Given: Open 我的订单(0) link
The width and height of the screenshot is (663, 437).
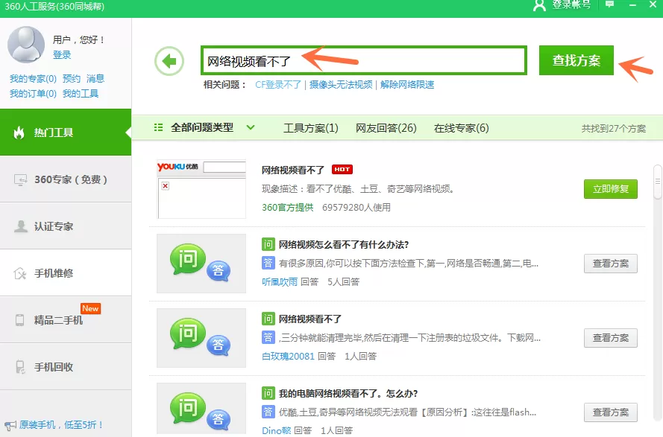Looking at the screenshot, I should pos(33,94).
